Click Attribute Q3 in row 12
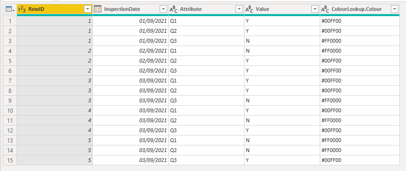The width and height of the screenshot is (406, 171). click(207, 130)
